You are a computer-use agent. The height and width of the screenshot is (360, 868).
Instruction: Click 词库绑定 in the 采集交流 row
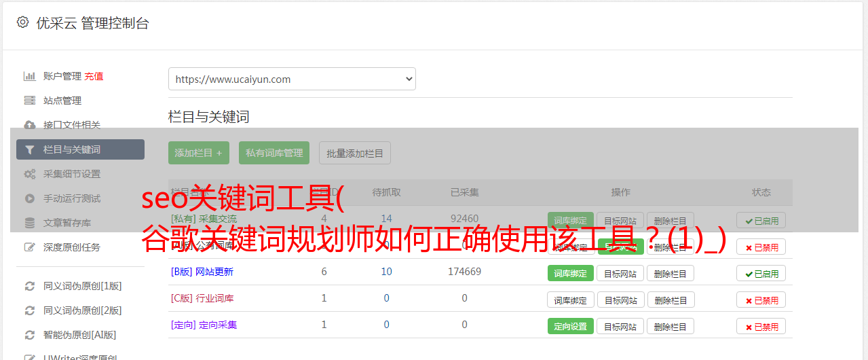(571, 220)
